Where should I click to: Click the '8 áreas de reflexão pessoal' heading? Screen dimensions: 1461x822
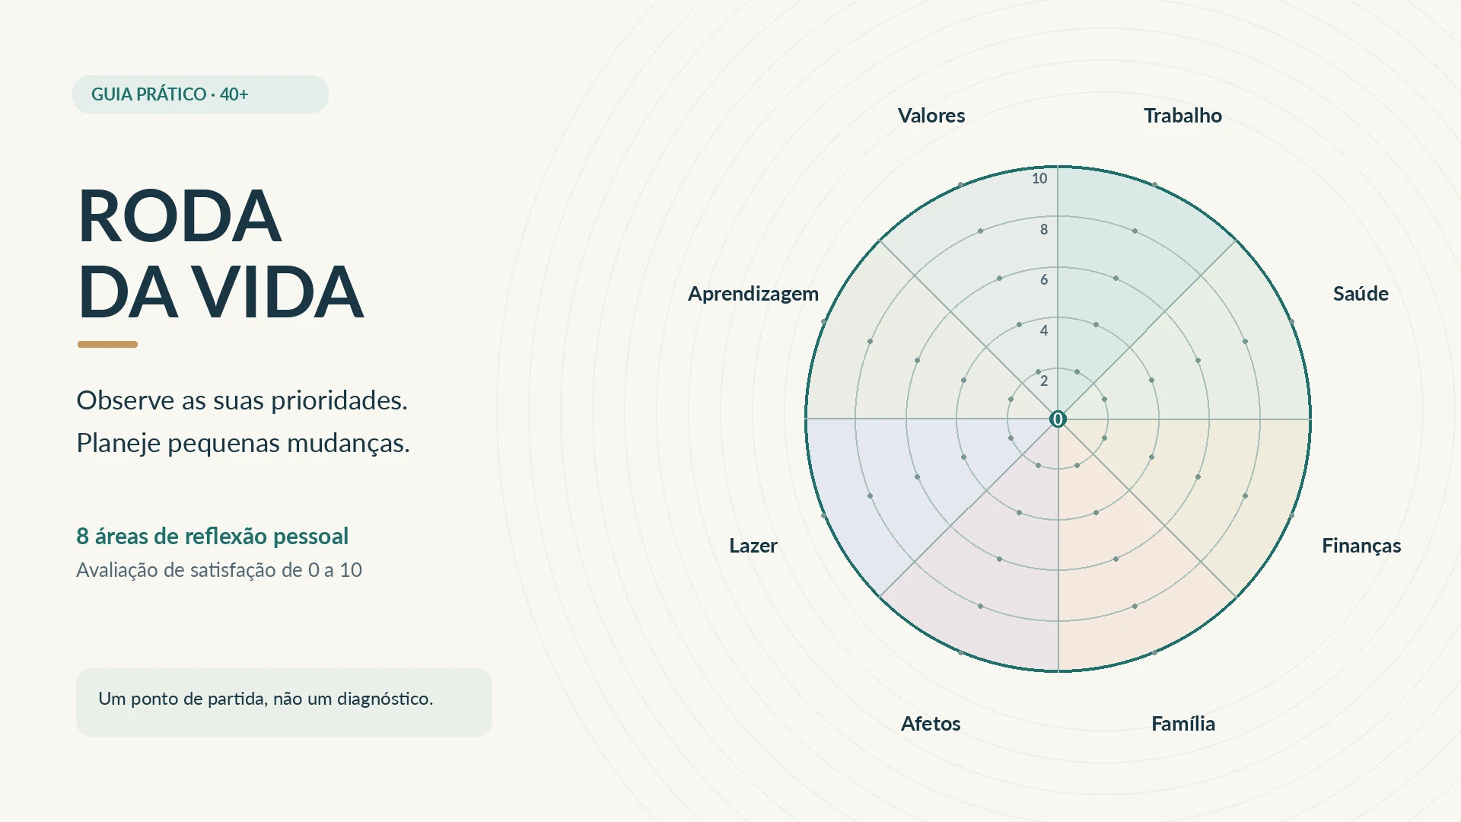pyautogui.click(x=212, y=536)
